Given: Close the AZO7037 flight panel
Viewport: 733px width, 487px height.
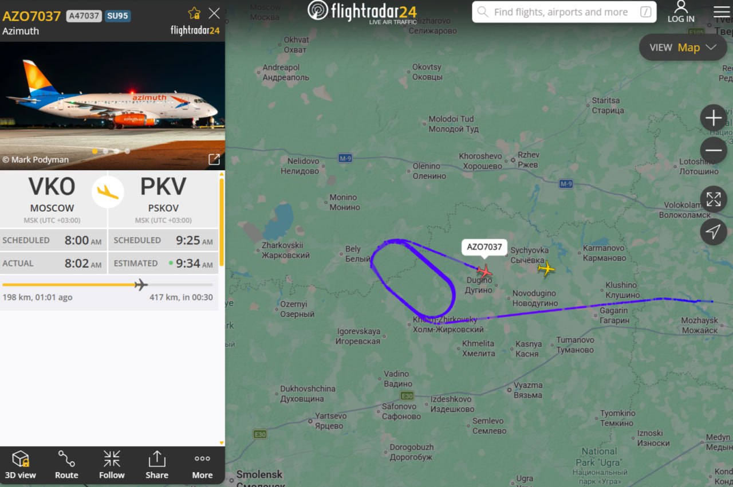Looking at the screenshot, I should [214, 13].
